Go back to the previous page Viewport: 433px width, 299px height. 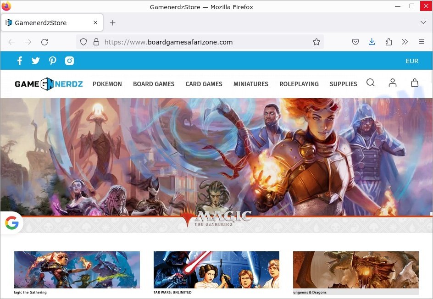[x=11, y=42]
